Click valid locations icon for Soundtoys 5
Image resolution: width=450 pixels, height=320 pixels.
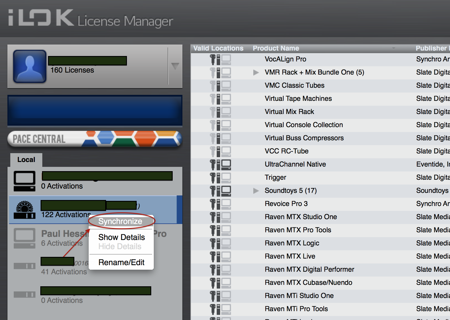tap(220, 191)
